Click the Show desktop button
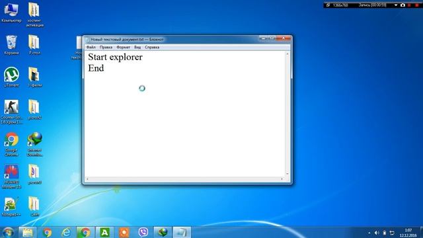The width and height of the screenshot is (423, 238). [x=421, y=232]
